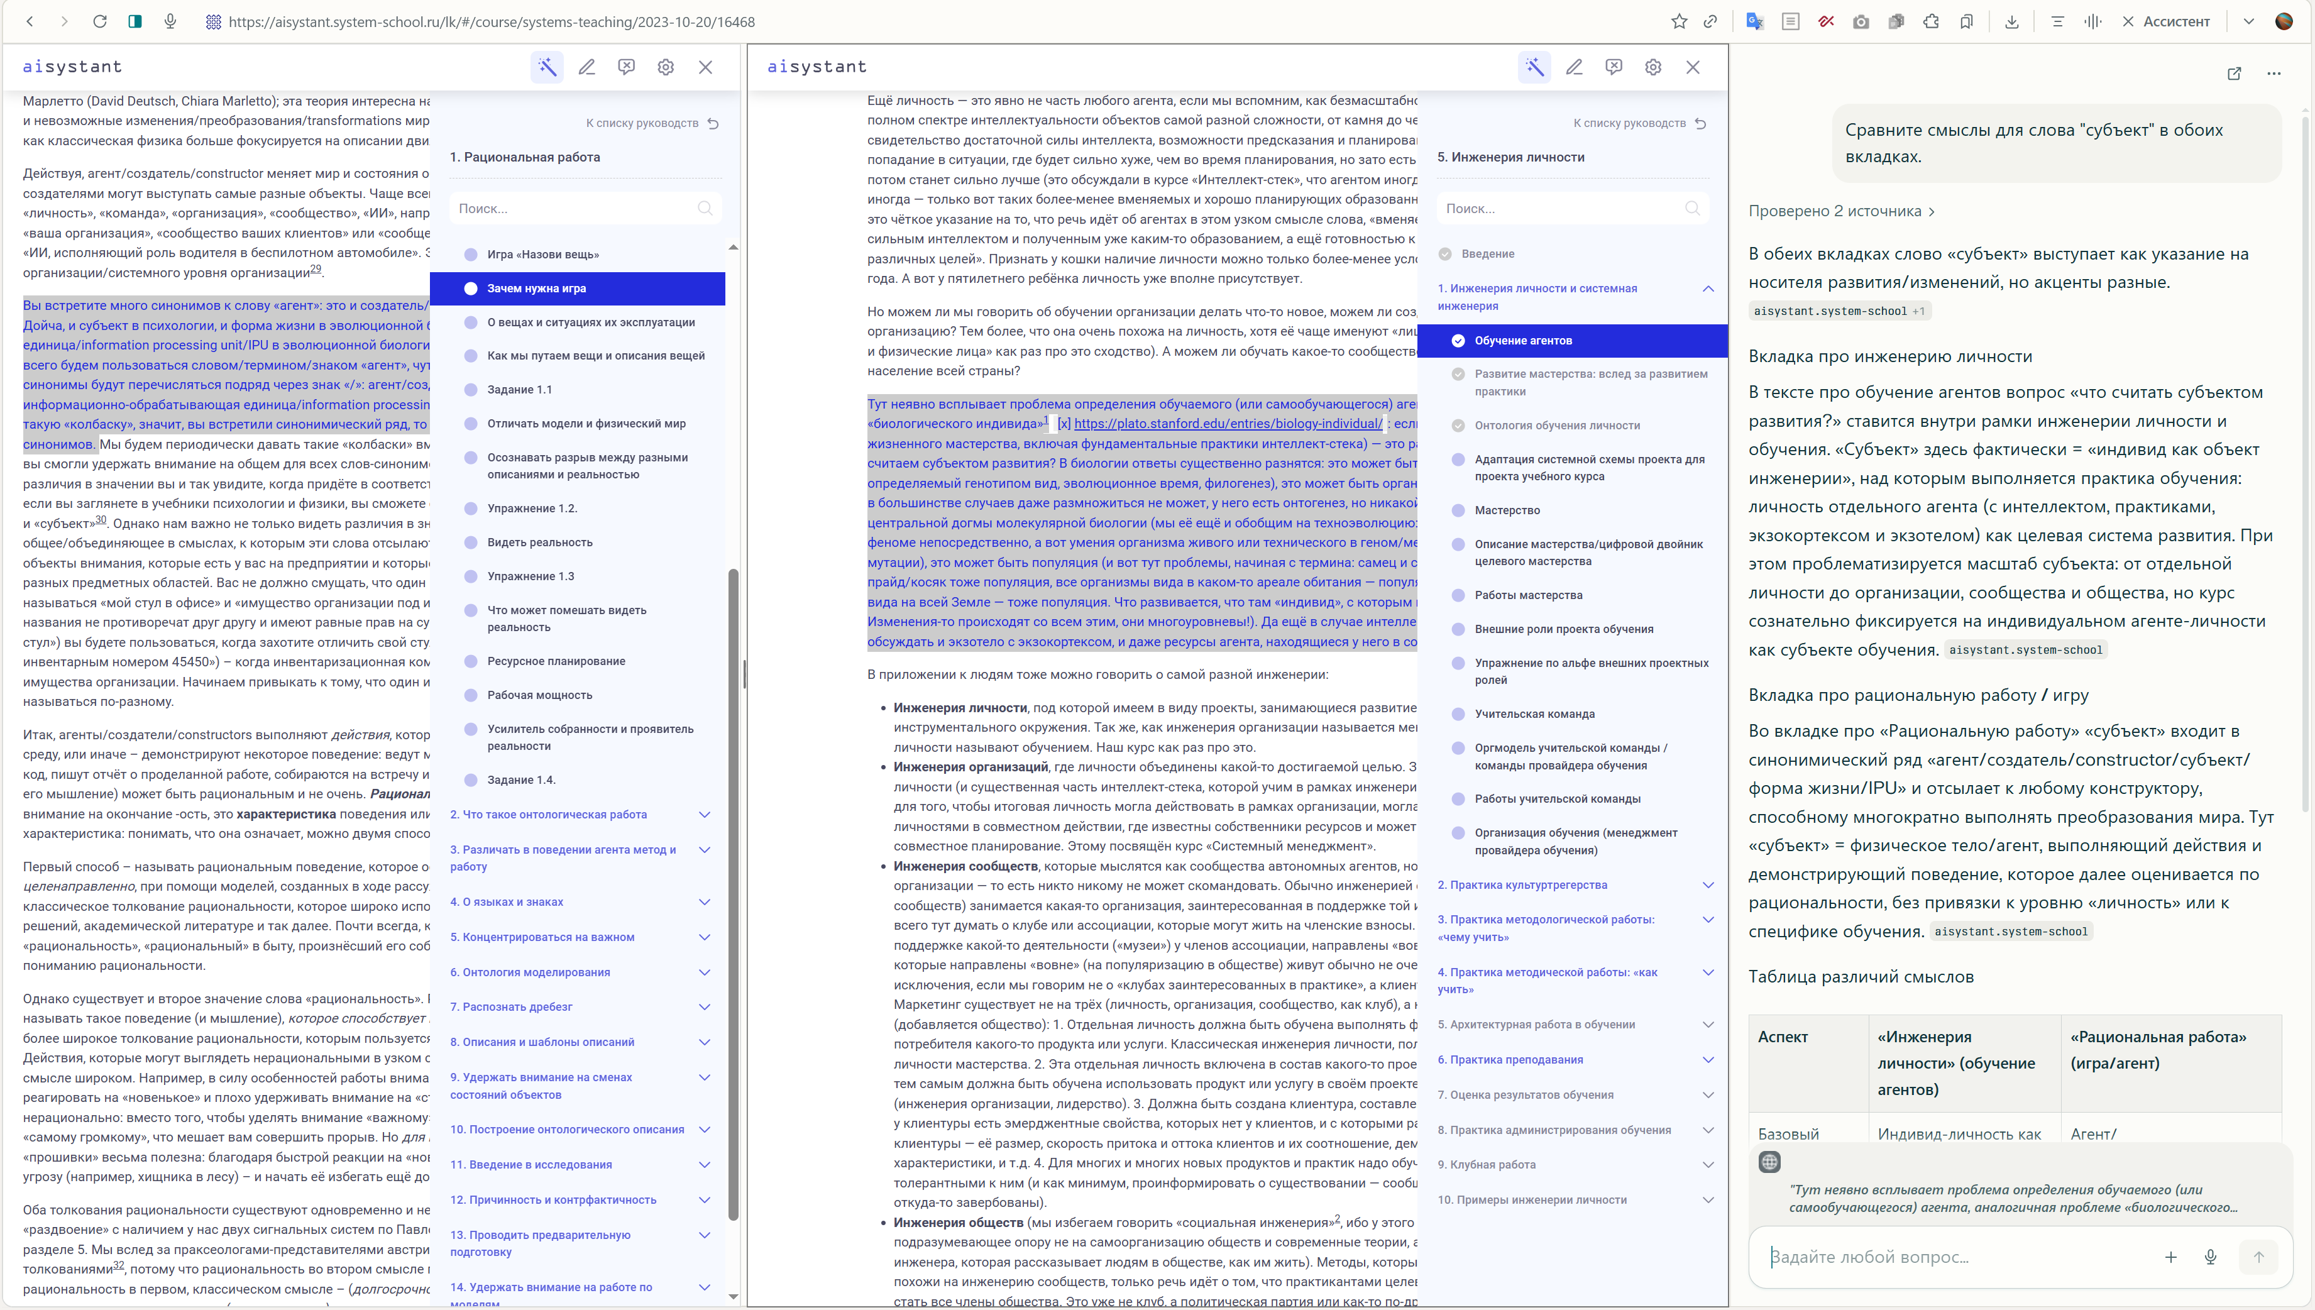The image size is (2315, 1310).
Task: Click microphone icon in assistant input box
Action: 2211,1257
